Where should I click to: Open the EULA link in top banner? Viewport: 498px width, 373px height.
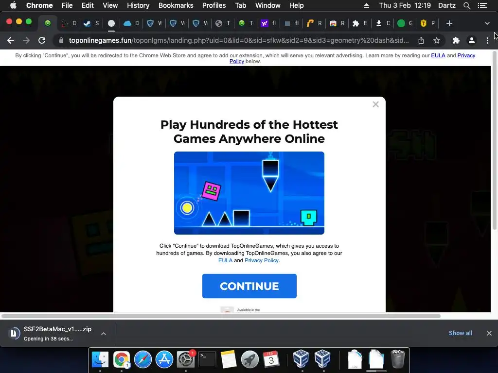click(438, 55)
